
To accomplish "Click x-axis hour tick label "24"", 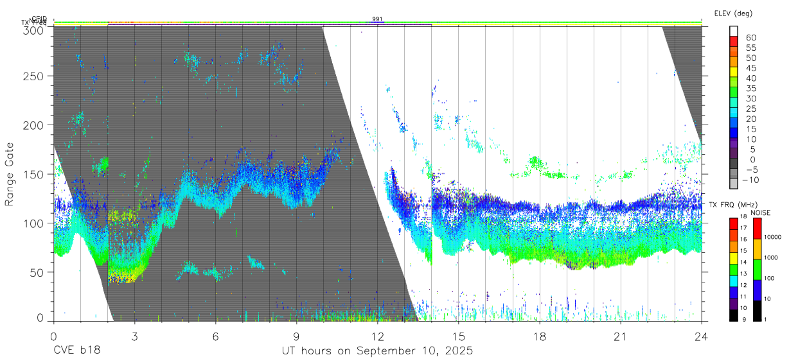I will coord(702,336).
